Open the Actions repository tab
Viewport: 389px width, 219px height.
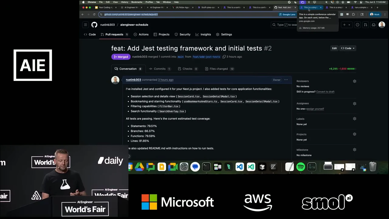pos(141,34)
